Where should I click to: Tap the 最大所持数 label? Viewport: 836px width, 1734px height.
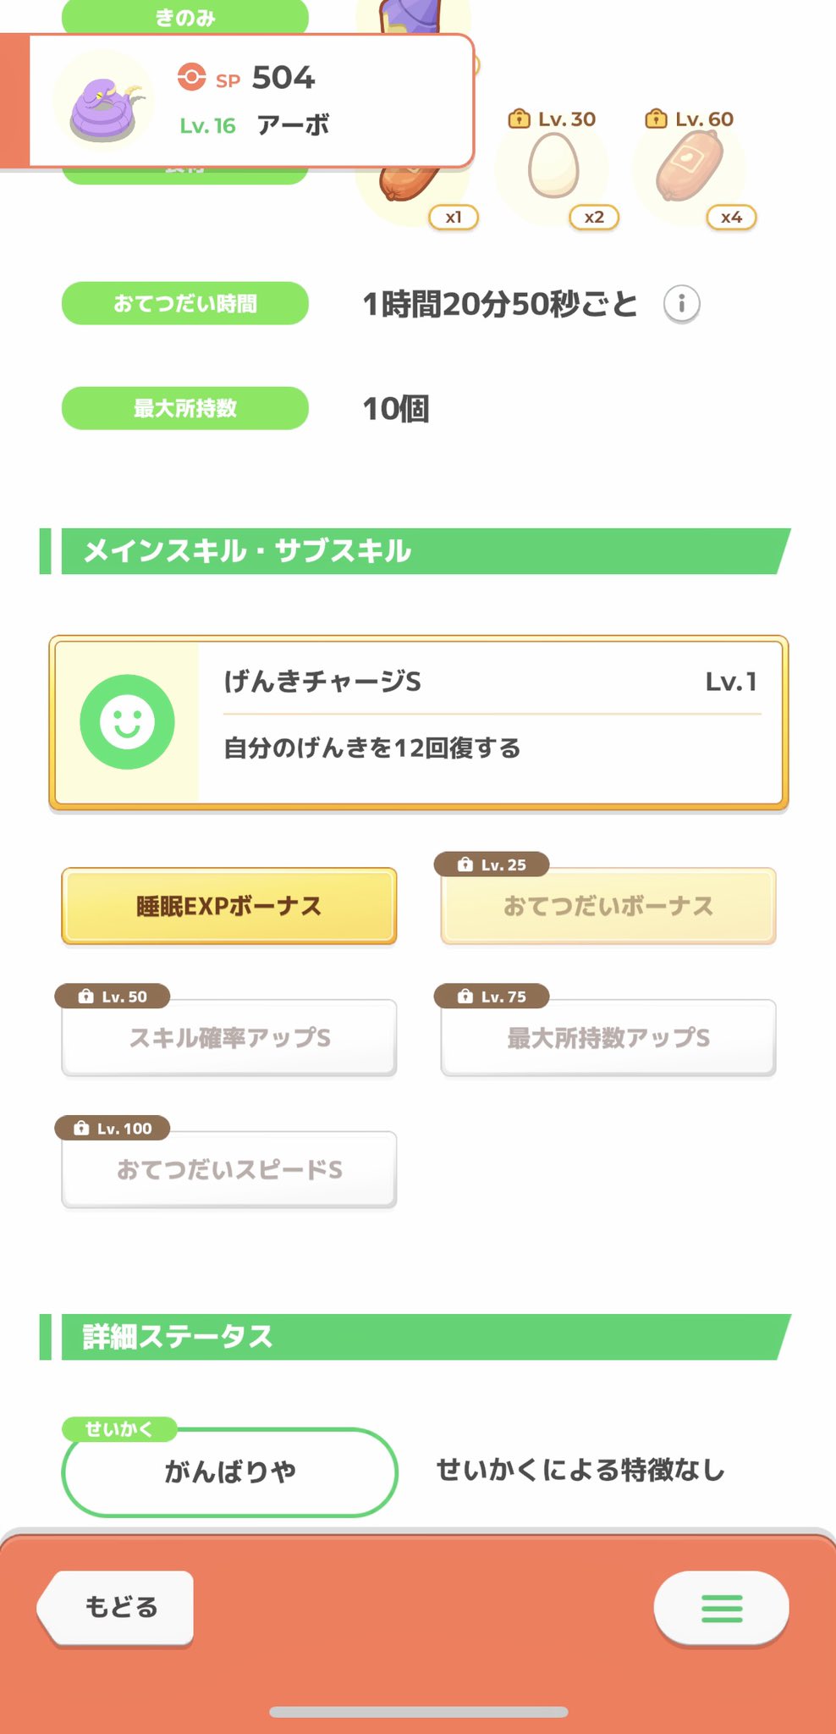184,408
